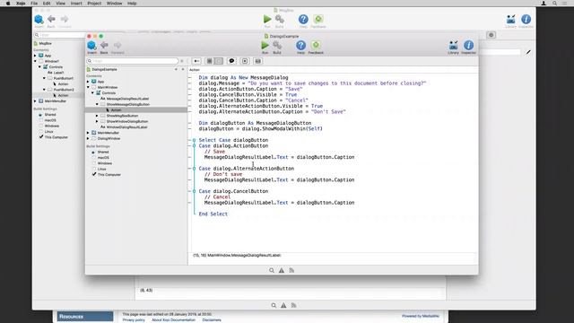Click the breakpoint toggle code editor icon
The width and height of the screenshot is (574, 323).
[245, 61]
